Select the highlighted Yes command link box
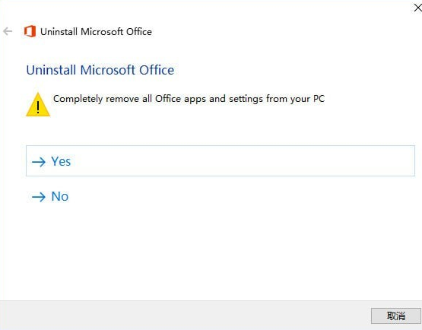 click(221, 161)
